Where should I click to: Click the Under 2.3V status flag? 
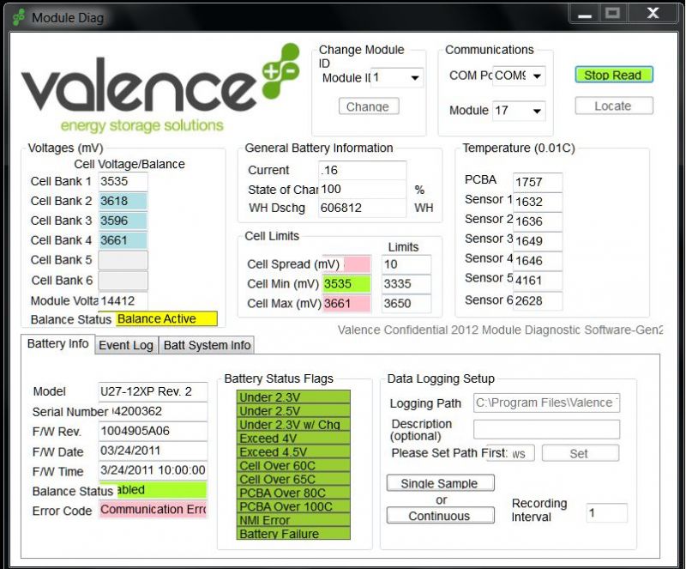[x=293, y=397]
